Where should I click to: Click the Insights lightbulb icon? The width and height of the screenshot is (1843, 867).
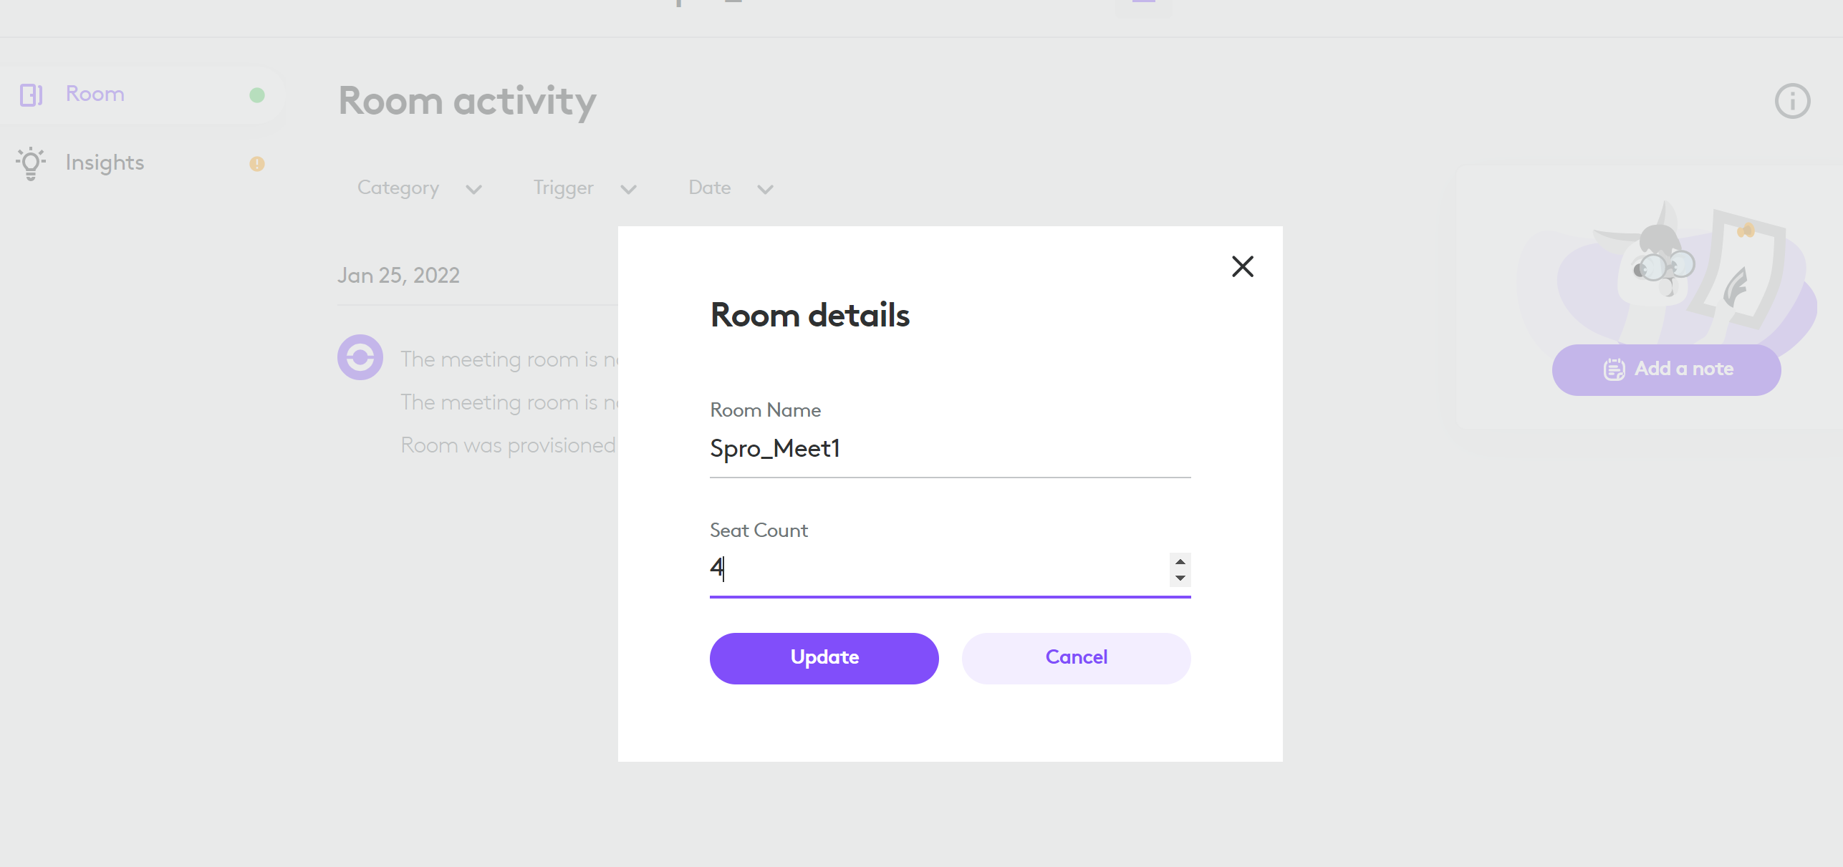click(31, 163)
